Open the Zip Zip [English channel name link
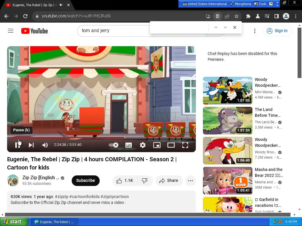Image resolution: width=302 pixels, height=226 pixels. coord(41,177)
